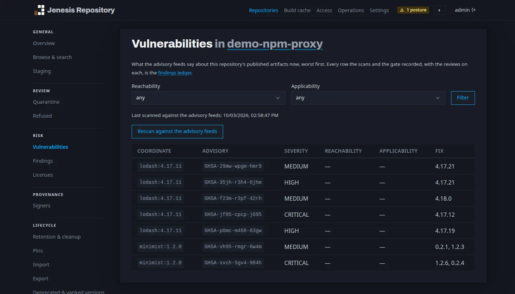This screenshot has height=294, width=515.
Task: Go to Overview in the sidebar
Action: pyautogui.click(x=44, y=43)
